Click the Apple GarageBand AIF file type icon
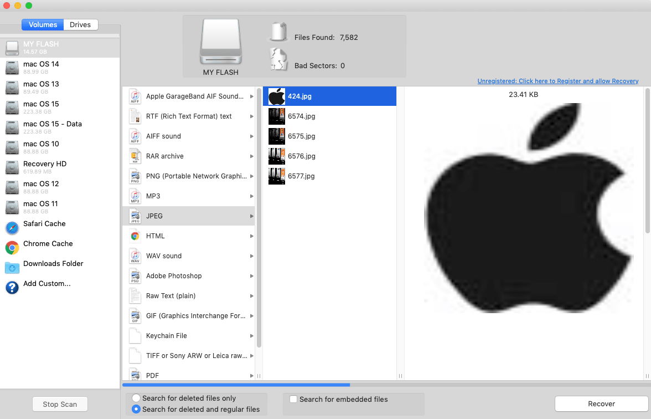651x419 pixels. pyautogui.click(x=135, y=96)
